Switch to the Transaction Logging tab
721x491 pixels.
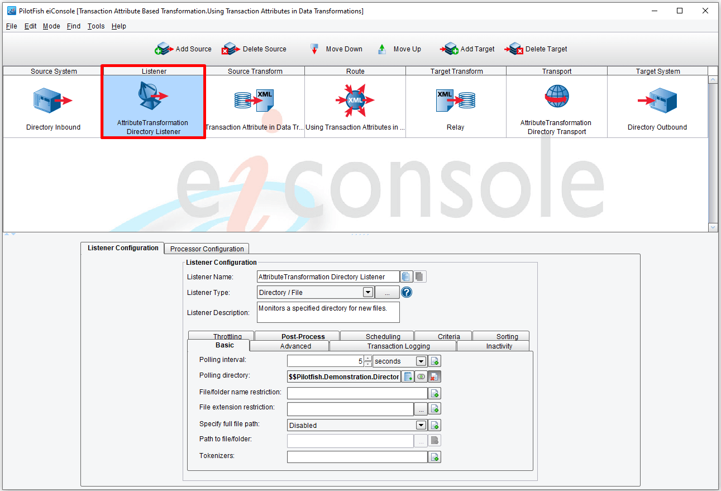[x=393, y=346]
